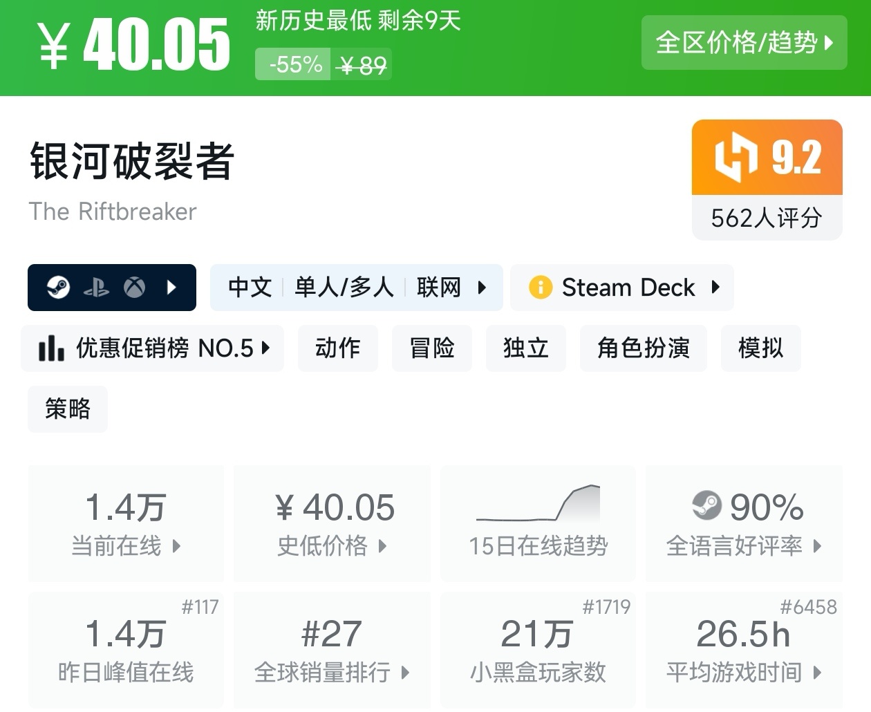Select the 角色扮演 genre tag

tap(643, 348)
